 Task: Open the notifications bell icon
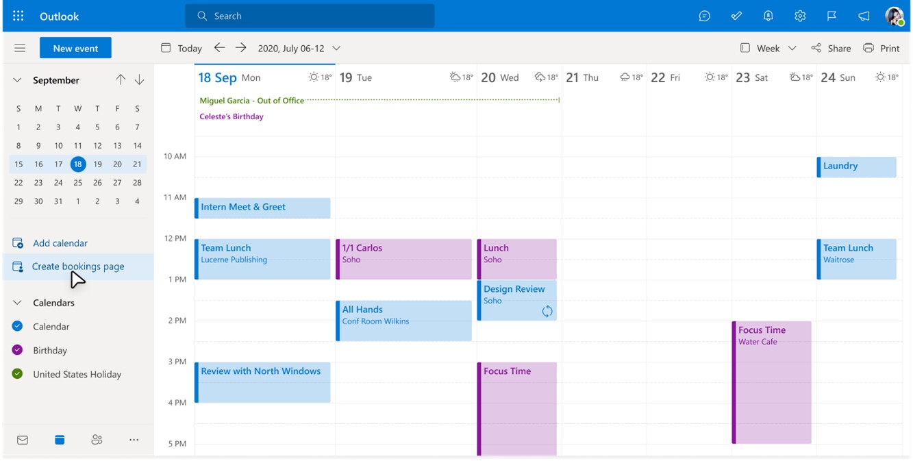pyautogui.click(x=768, y=15)
